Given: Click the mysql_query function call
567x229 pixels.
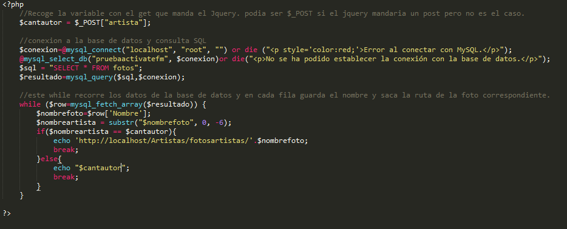Looking at the screenshot, I should [126, 77].
